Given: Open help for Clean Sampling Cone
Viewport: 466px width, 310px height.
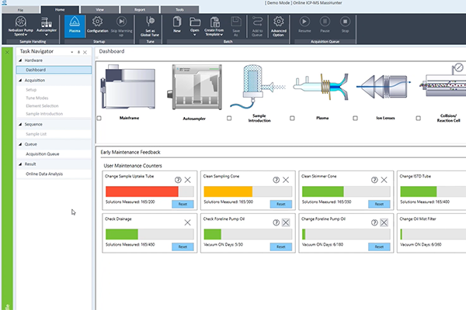Looking at the screenshot, I should click(276, 180).
